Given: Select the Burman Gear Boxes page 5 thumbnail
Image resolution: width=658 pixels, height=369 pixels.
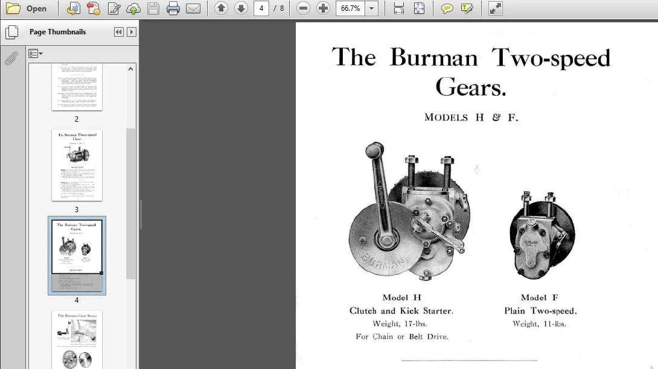Looking at the screenshot, I should coord(77,339).
